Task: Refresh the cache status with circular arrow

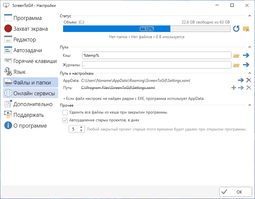Action: coord(236,29)
